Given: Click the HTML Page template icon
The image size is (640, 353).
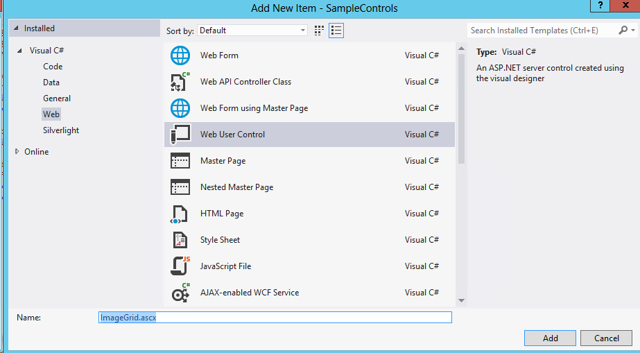Looking at the screenshot, I should pyautogui.click(x=180, y=214).
